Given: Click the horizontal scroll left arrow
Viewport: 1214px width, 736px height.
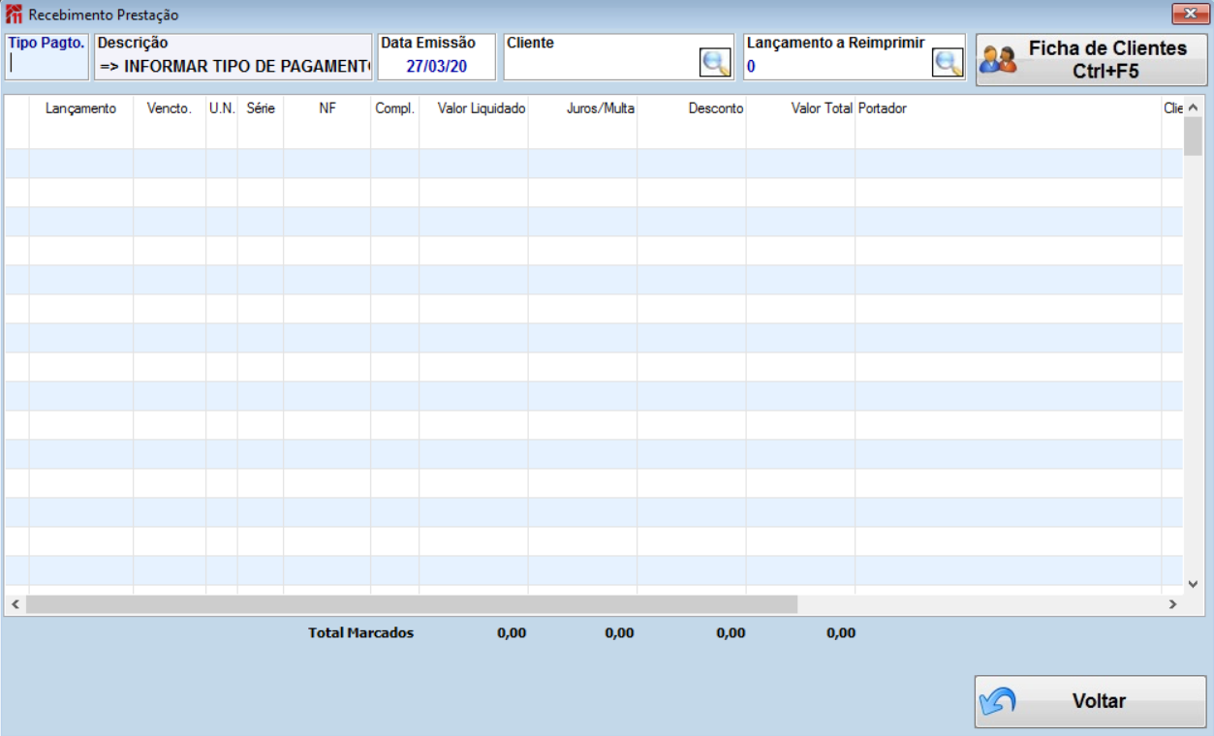Looking at the screenshot, I should (x=15, y=604).
